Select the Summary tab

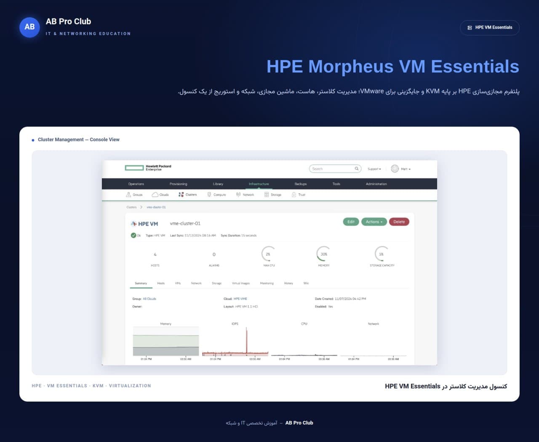coord(141,284)
